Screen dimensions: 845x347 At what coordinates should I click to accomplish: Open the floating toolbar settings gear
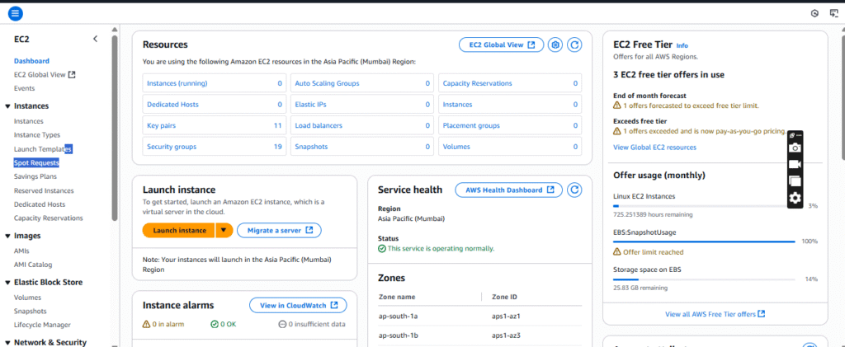point(795,199)
